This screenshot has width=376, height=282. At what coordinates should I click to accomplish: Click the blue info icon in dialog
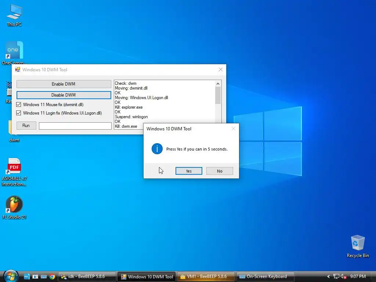click(157, 149)
